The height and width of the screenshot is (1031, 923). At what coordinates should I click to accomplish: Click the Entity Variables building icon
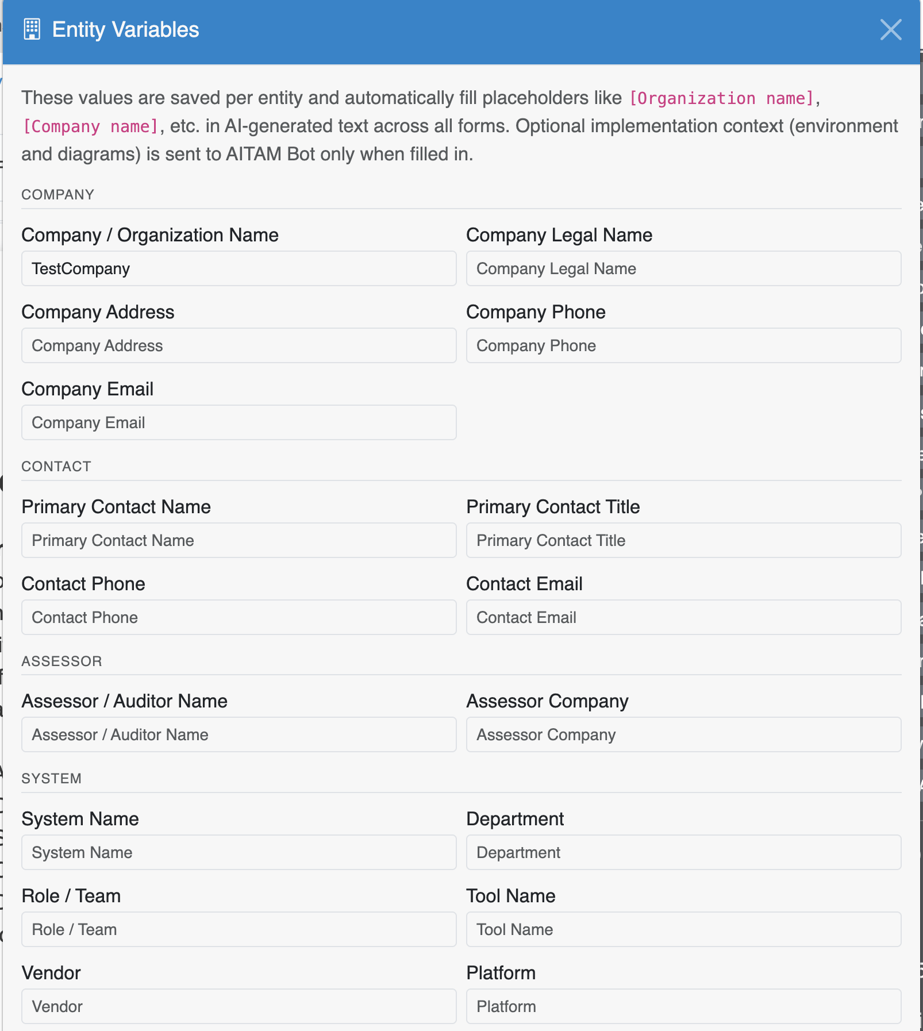pyautogui.click(x=32, y=29)
